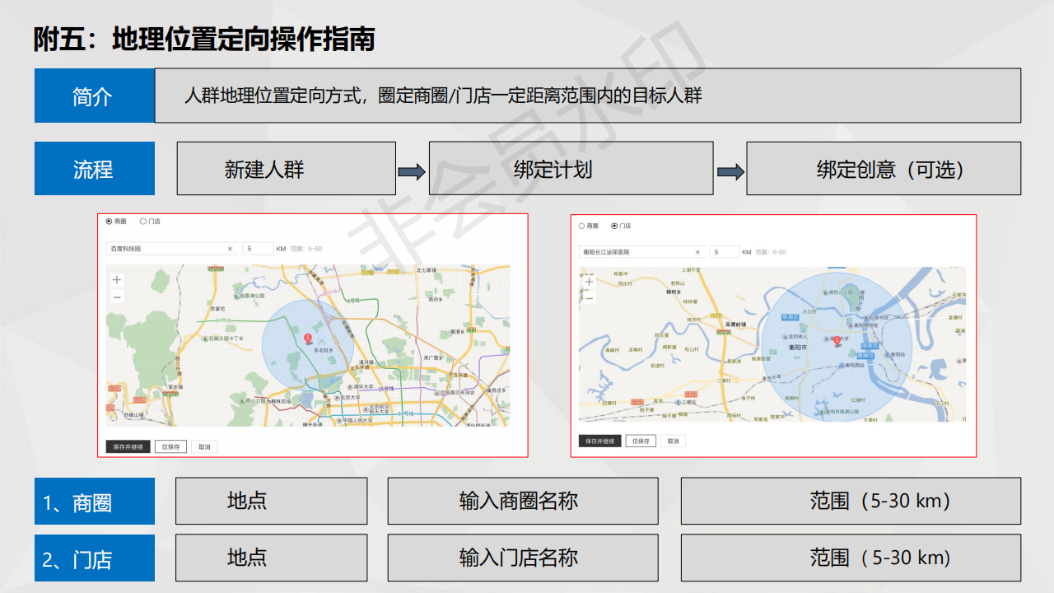Click the 2、门店 blue label
Screen dimensions: 1054x593
pyautogui.click(x=95, y=558)
